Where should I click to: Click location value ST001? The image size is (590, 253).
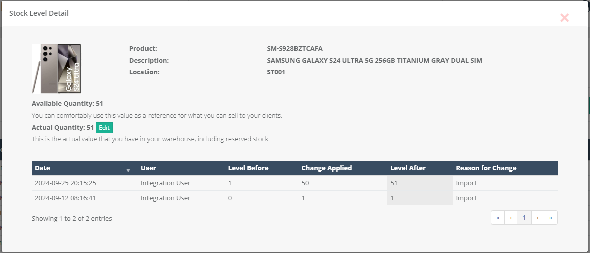click(x=276, y=72)
